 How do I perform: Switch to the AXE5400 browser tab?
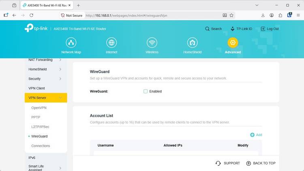[47, 5]
